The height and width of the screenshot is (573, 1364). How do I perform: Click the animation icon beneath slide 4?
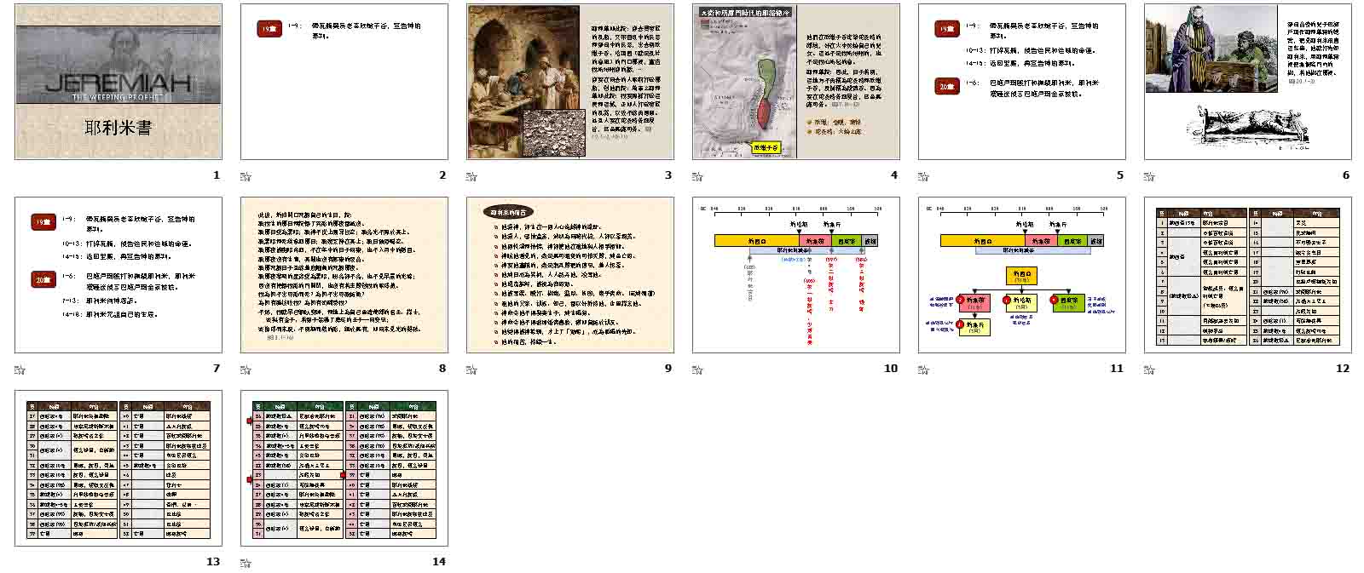coord(697,176)
